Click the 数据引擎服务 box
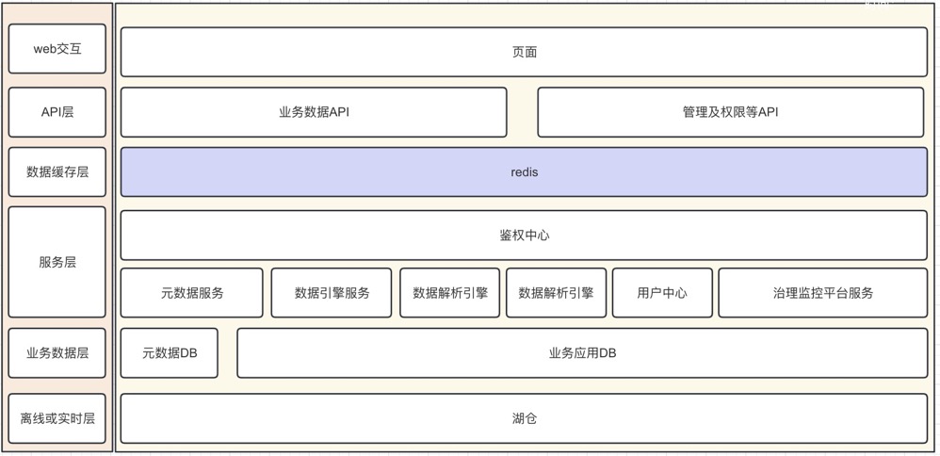The width and height of the screenshot is (940, 456). click(x=332, y=293)
